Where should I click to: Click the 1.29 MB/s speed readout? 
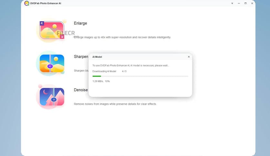pos(98,81)
